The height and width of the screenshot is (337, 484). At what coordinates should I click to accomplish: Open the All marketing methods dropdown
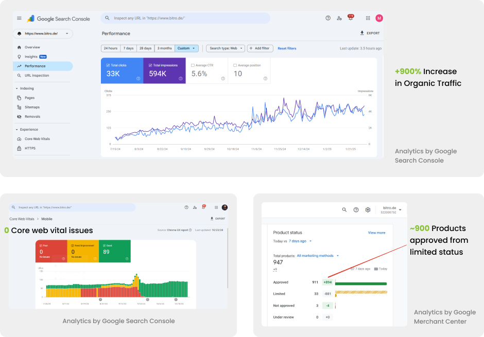[318, 256]
